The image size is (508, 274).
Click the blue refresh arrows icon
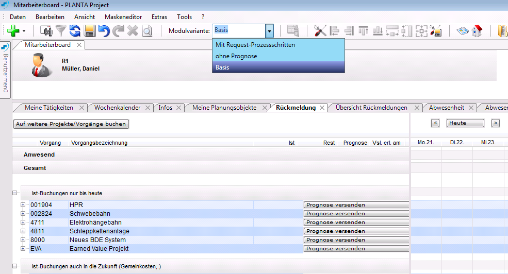tap(75, 31)
